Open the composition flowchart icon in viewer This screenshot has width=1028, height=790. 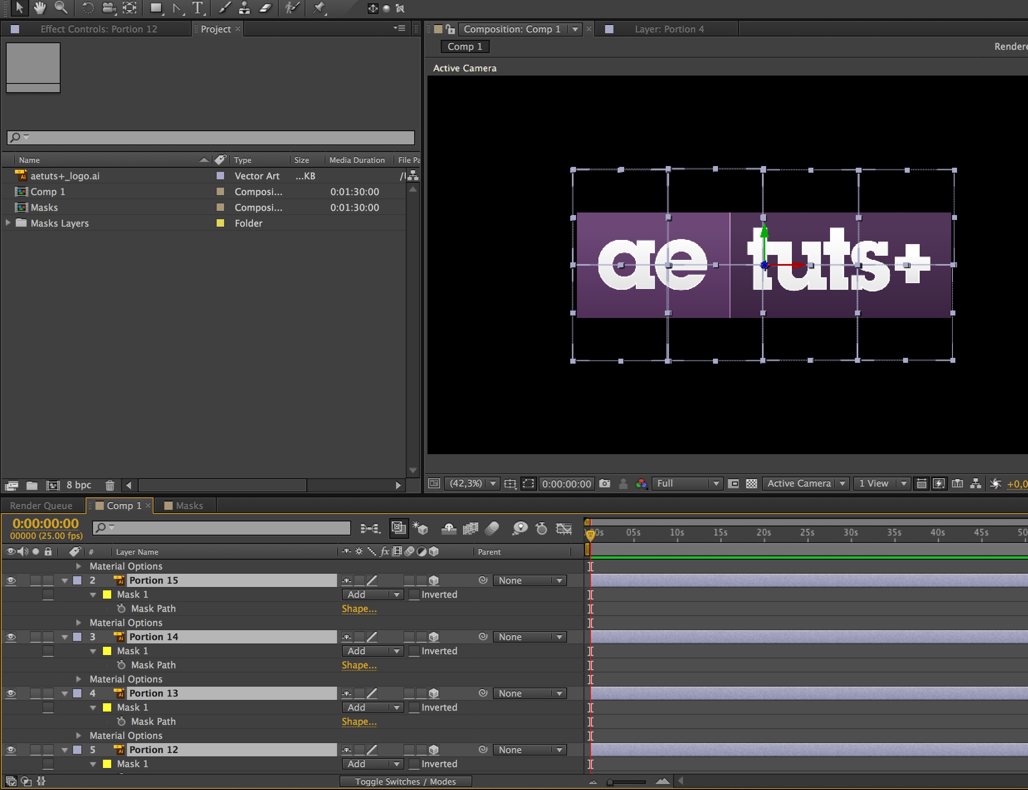tap(976, 483)
